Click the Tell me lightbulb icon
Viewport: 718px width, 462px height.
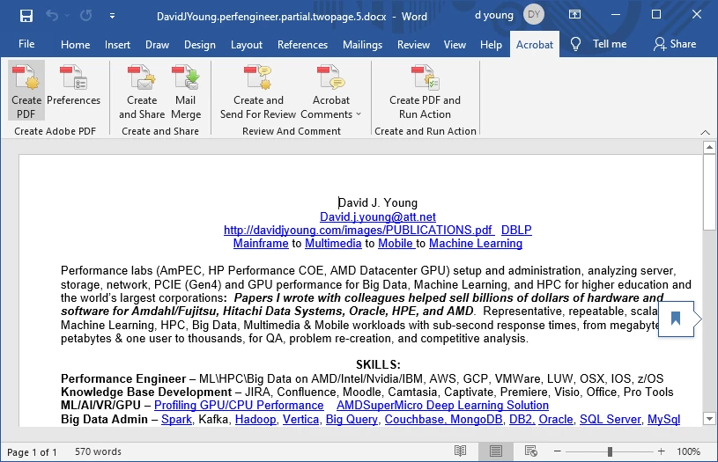pos(575,44)
